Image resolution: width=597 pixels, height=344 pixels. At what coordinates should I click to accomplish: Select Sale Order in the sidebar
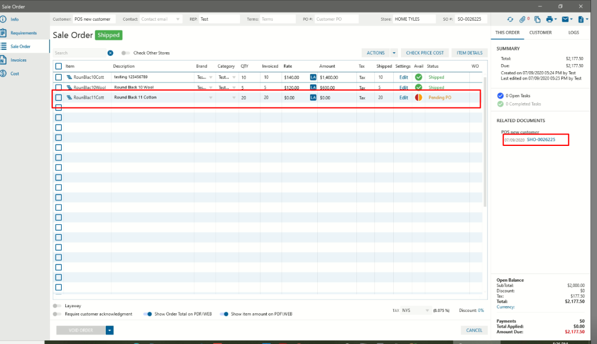click(21, 46)
